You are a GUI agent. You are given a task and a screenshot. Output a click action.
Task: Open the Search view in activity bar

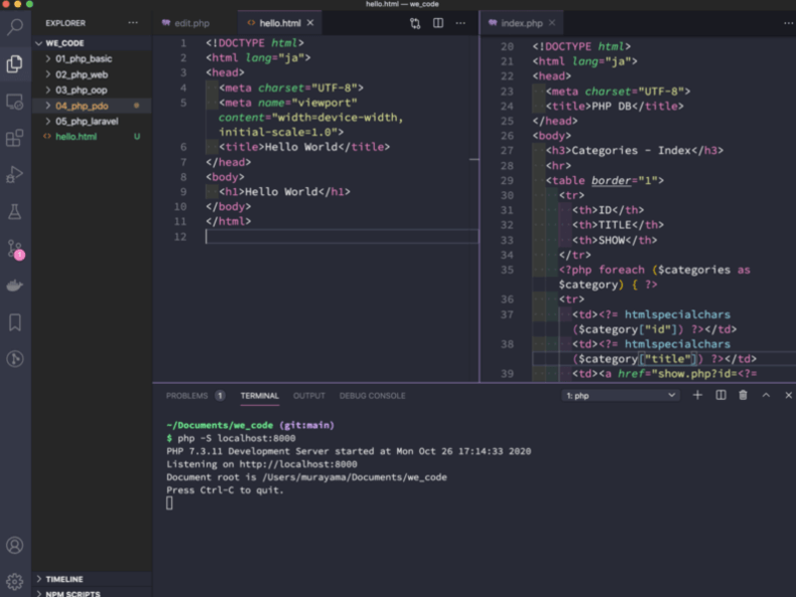[x=15, y=26]
